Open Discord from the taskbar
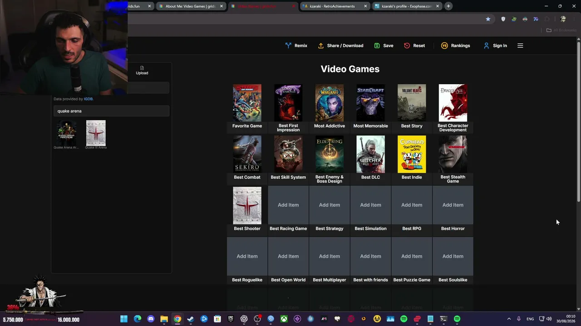Viewport: 581px width, 326px height. (151, 319)
